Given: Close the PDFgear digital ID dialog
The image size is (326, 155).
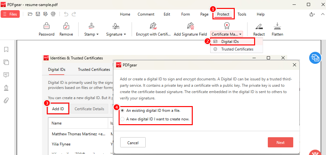Looking at the screenshot, I should (294, 65).
